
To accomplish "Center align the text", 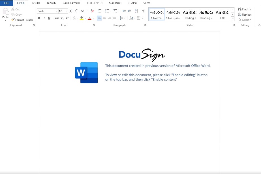I will (x=104, y=18).
